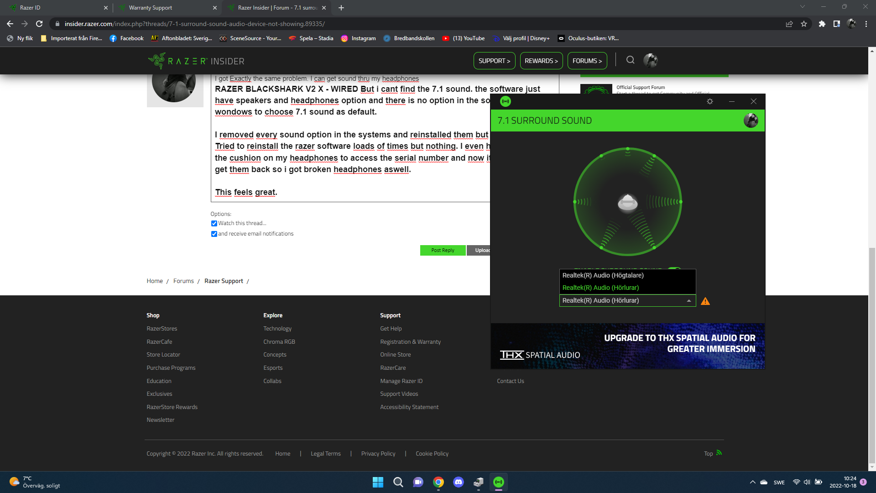Open settings gear in 7.1 Surround Sound window
Screen dimensions: 876x493
pyautogui.click(x=710, y=101)
